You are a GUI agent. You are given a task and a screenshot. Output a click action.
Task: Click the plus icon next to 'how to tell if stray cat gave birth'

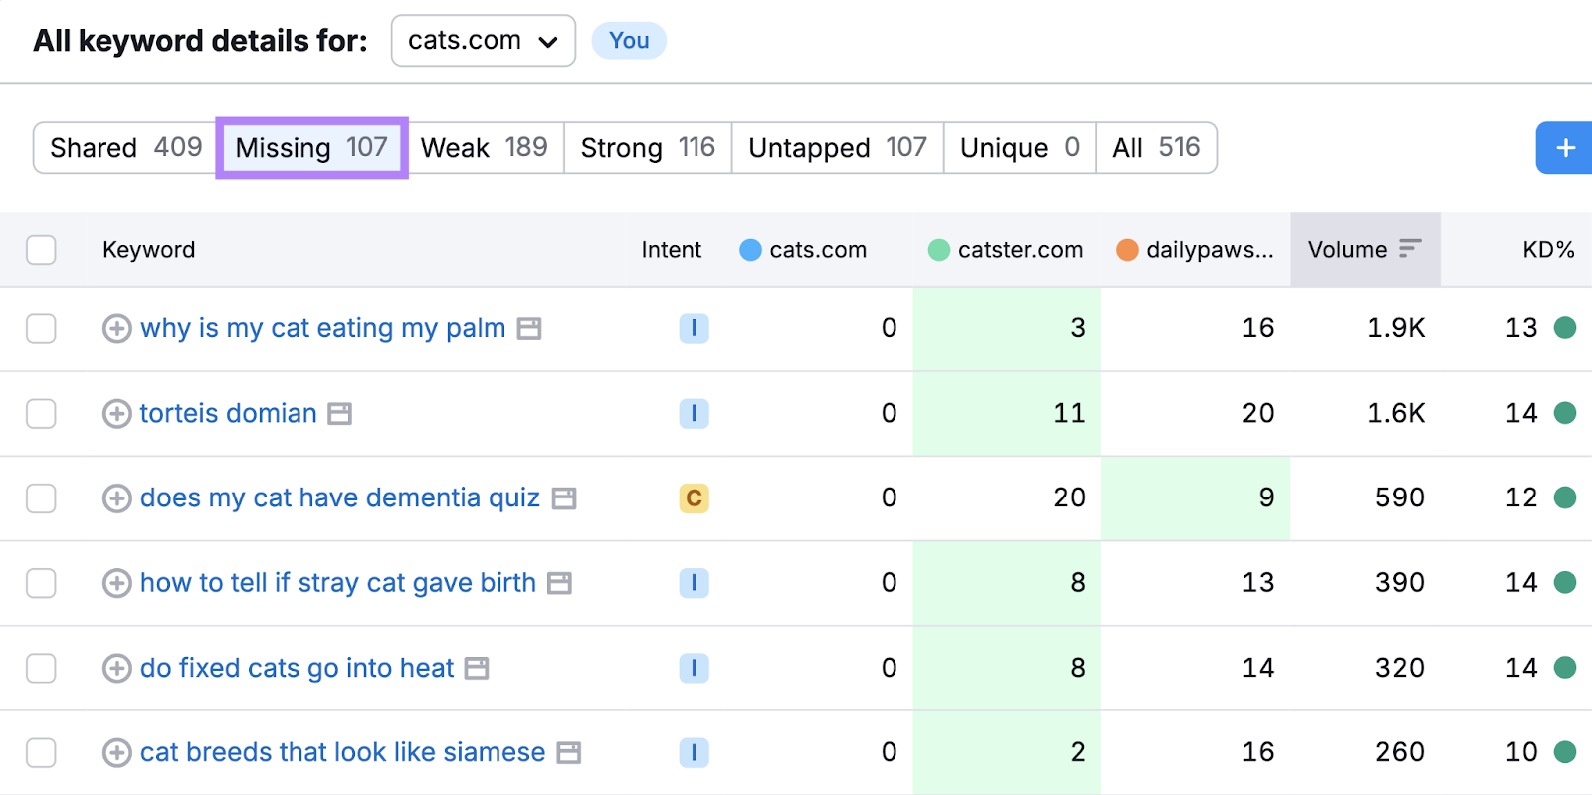point(117,583)
